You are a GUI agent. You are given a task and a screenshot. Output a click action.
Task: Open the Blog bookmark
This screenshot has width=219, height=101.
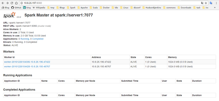coord(5,8)
